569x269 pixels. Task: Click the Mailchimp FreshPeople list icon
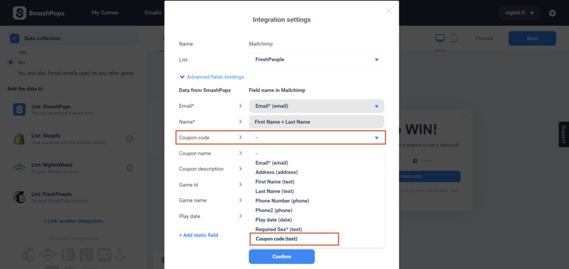click(x=19, y=197)
